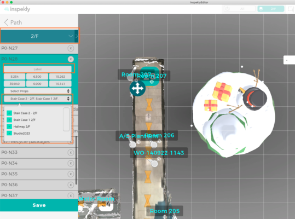Remove node P0-N36

[x=71, y=185]
